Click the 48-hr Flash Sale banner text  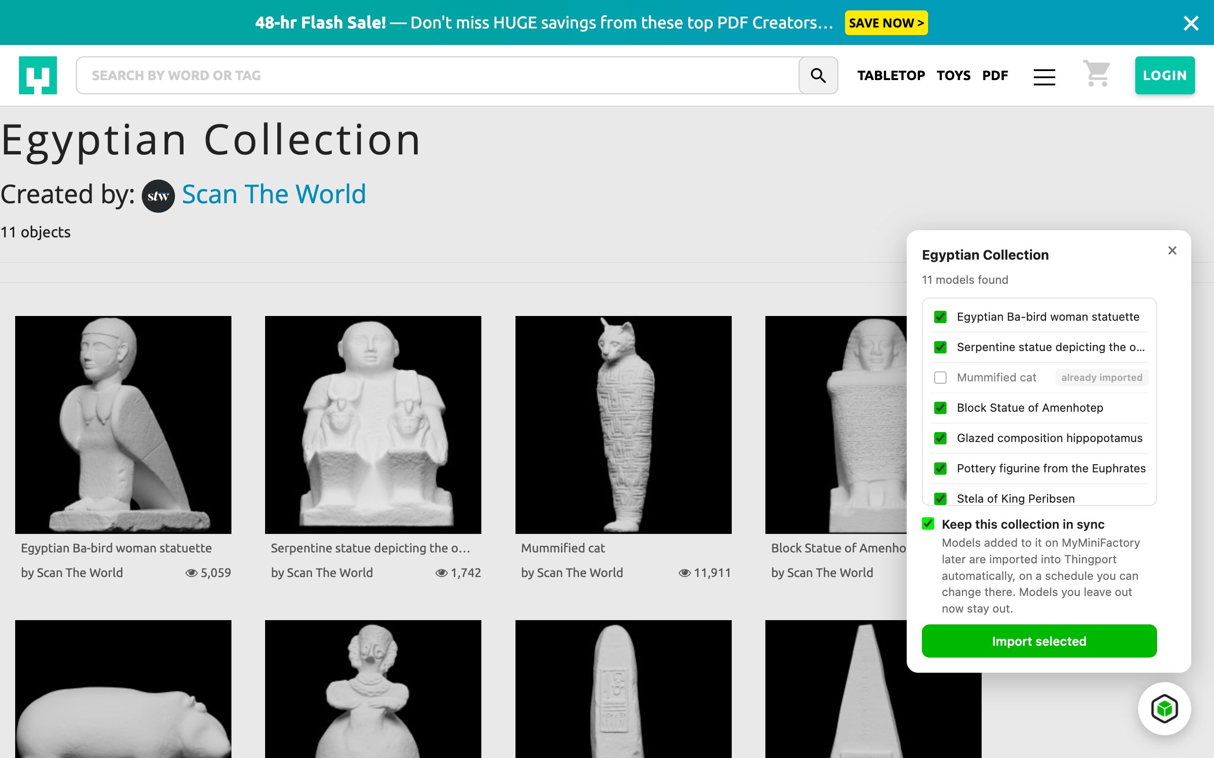click(x=544, y=23)
